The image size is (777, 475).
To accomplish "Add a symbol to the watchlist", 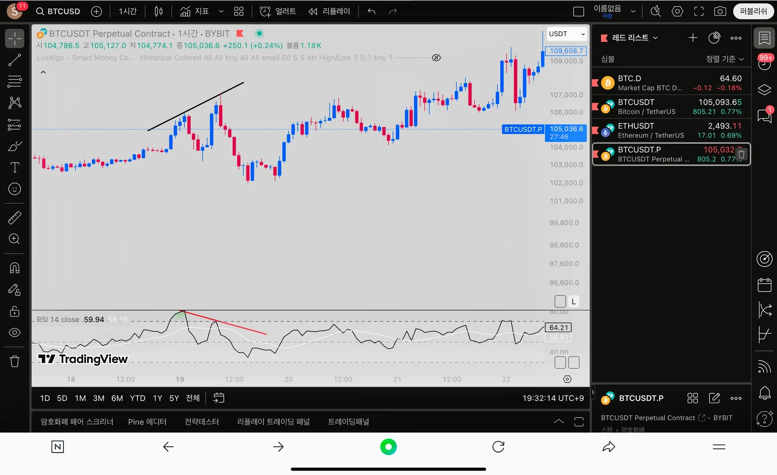I will click(x=693, y=38).
